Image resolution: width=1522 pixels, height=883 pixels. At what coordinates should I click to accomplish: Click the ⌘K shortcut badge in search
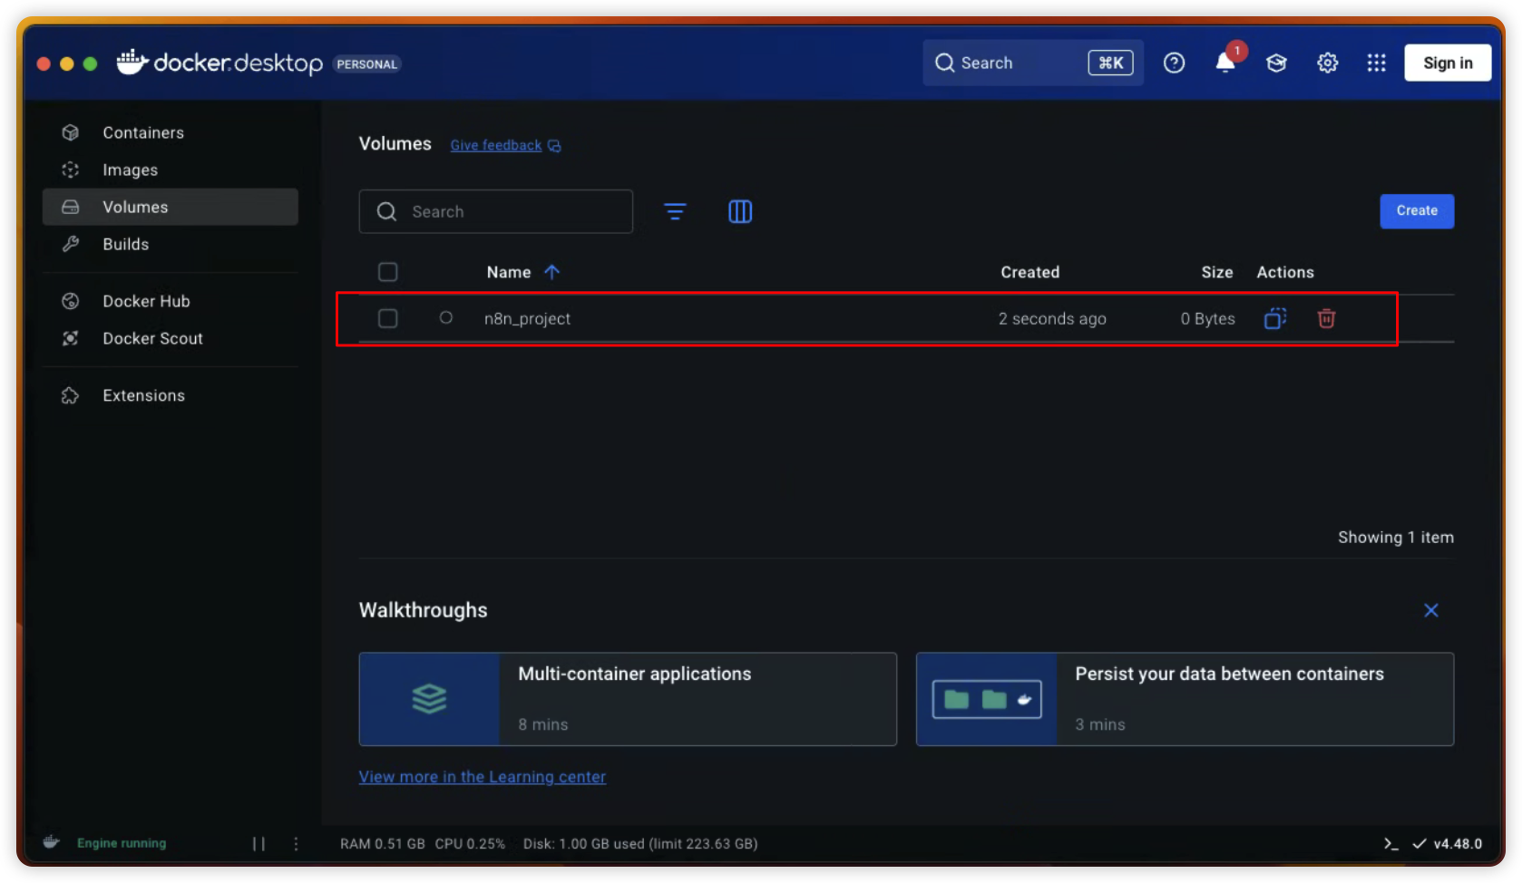tap(1110, 63)
